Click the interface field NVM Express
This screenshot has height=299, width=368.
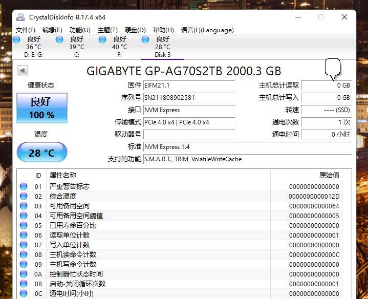(189, 110)
